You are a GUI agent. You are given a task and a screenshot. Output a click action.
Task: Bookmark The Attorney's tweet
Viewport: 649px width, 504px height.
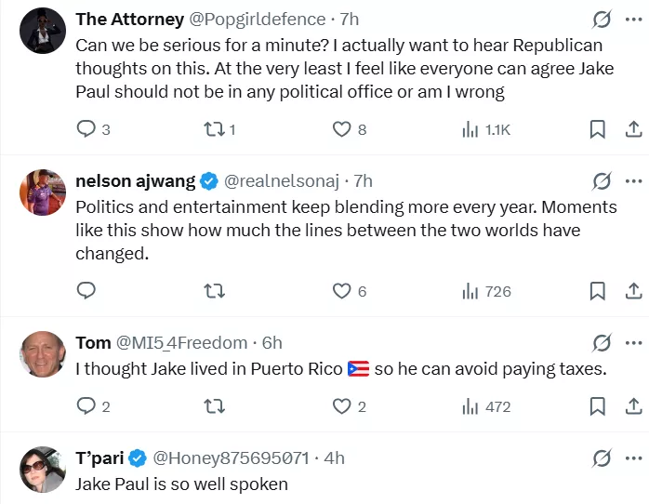pyautogui.click(x=598, y=129)
